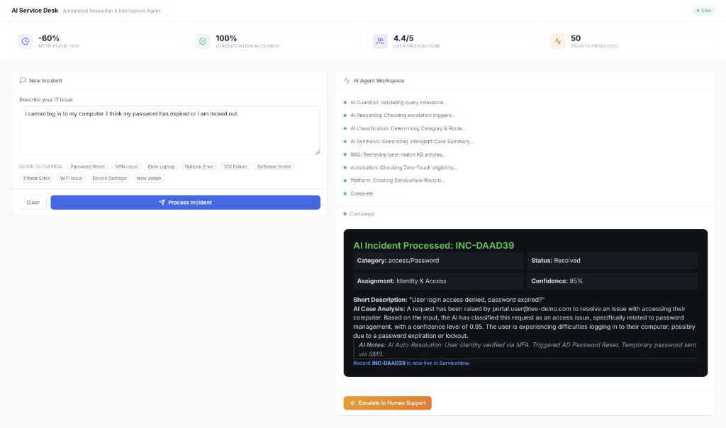The width and height of the screenshot is (726, 428).
Task: Click the clock icon on the MTTR Reduction card
Action: (x=23, y=41)
